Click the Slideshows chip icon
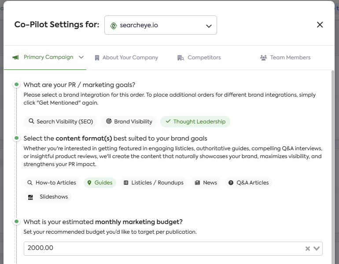This screenshot has width=339, height=264. (x=30, y=197)
